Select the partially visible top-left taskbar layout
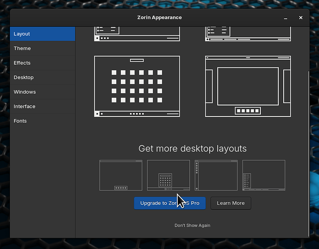 137,34
